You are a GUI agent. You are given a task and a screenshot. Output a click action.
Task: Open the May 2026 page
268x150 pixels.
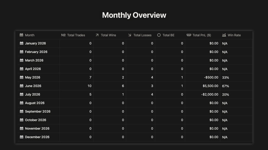(33, 77)
